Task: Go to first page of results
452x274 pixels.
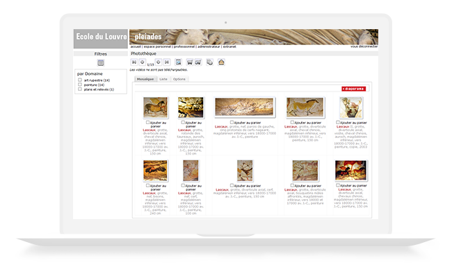Action: click(x=134, y=62)
